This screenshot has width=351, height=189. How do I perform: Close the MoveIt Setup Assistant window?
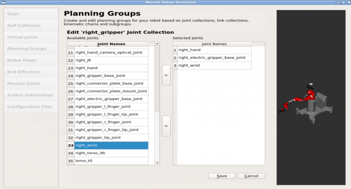tap(349, 2)
